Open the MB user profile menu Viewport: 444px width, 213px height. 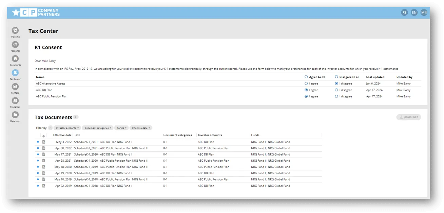[x=424, y=13]
